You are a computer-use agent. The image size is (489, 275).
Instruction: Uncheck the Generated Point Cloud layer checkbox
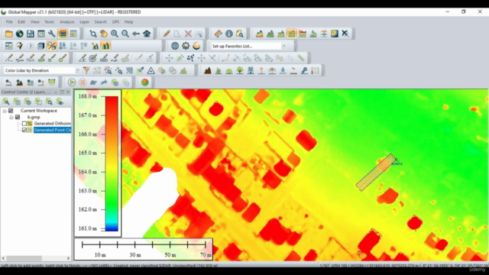[x=24, y=130]
